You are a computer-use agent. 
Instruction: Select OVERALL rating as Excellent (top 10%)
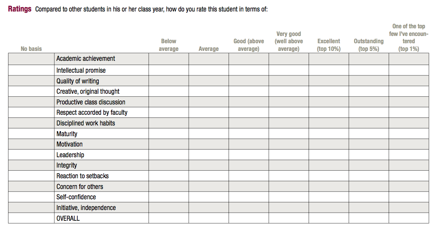(329, 218)
